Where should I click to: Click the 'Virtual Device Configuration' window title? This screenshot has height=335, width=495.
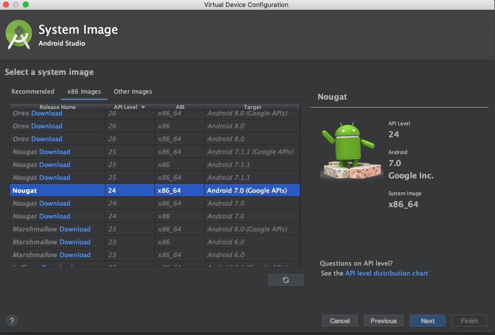click(246, 5)
